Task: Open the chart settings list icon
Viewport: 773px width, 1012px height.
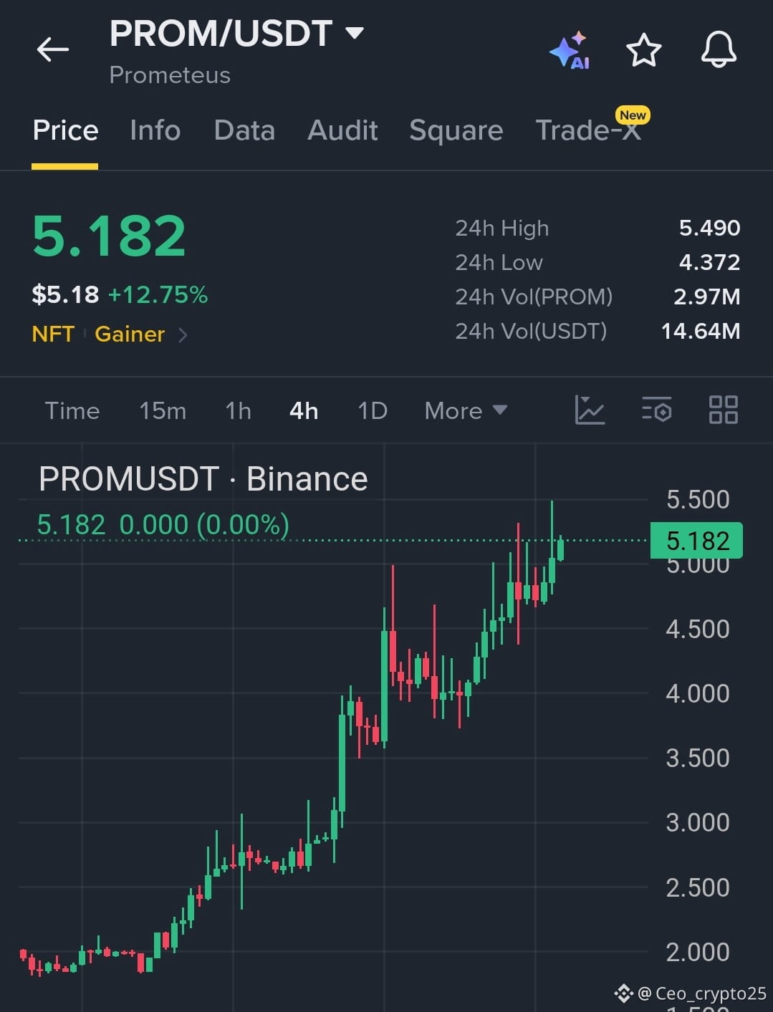Action: click(656, 410)
